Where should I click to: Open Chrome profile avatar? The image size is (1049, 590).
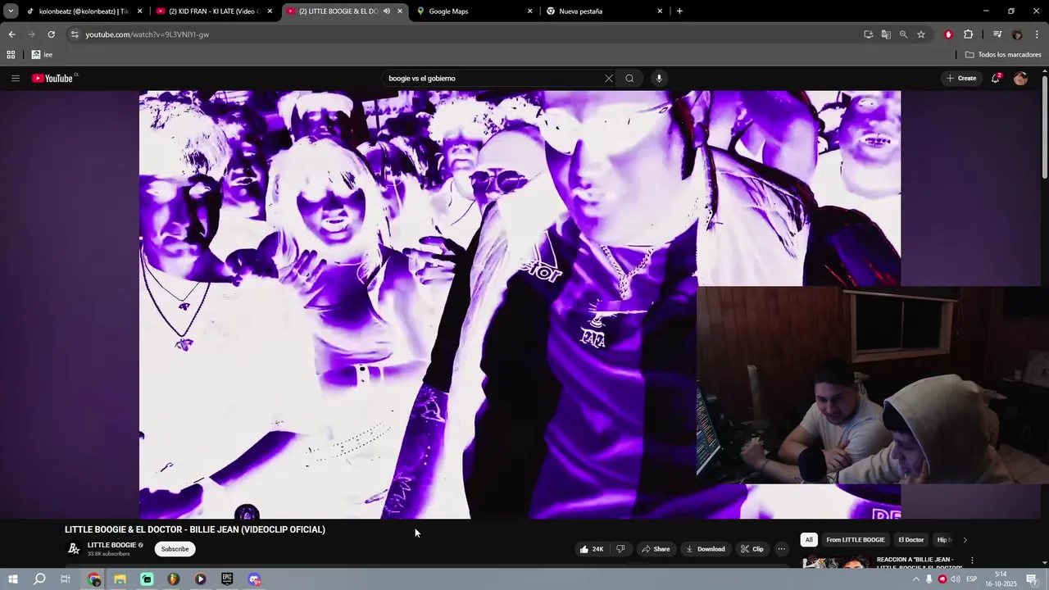point(1017,34)
